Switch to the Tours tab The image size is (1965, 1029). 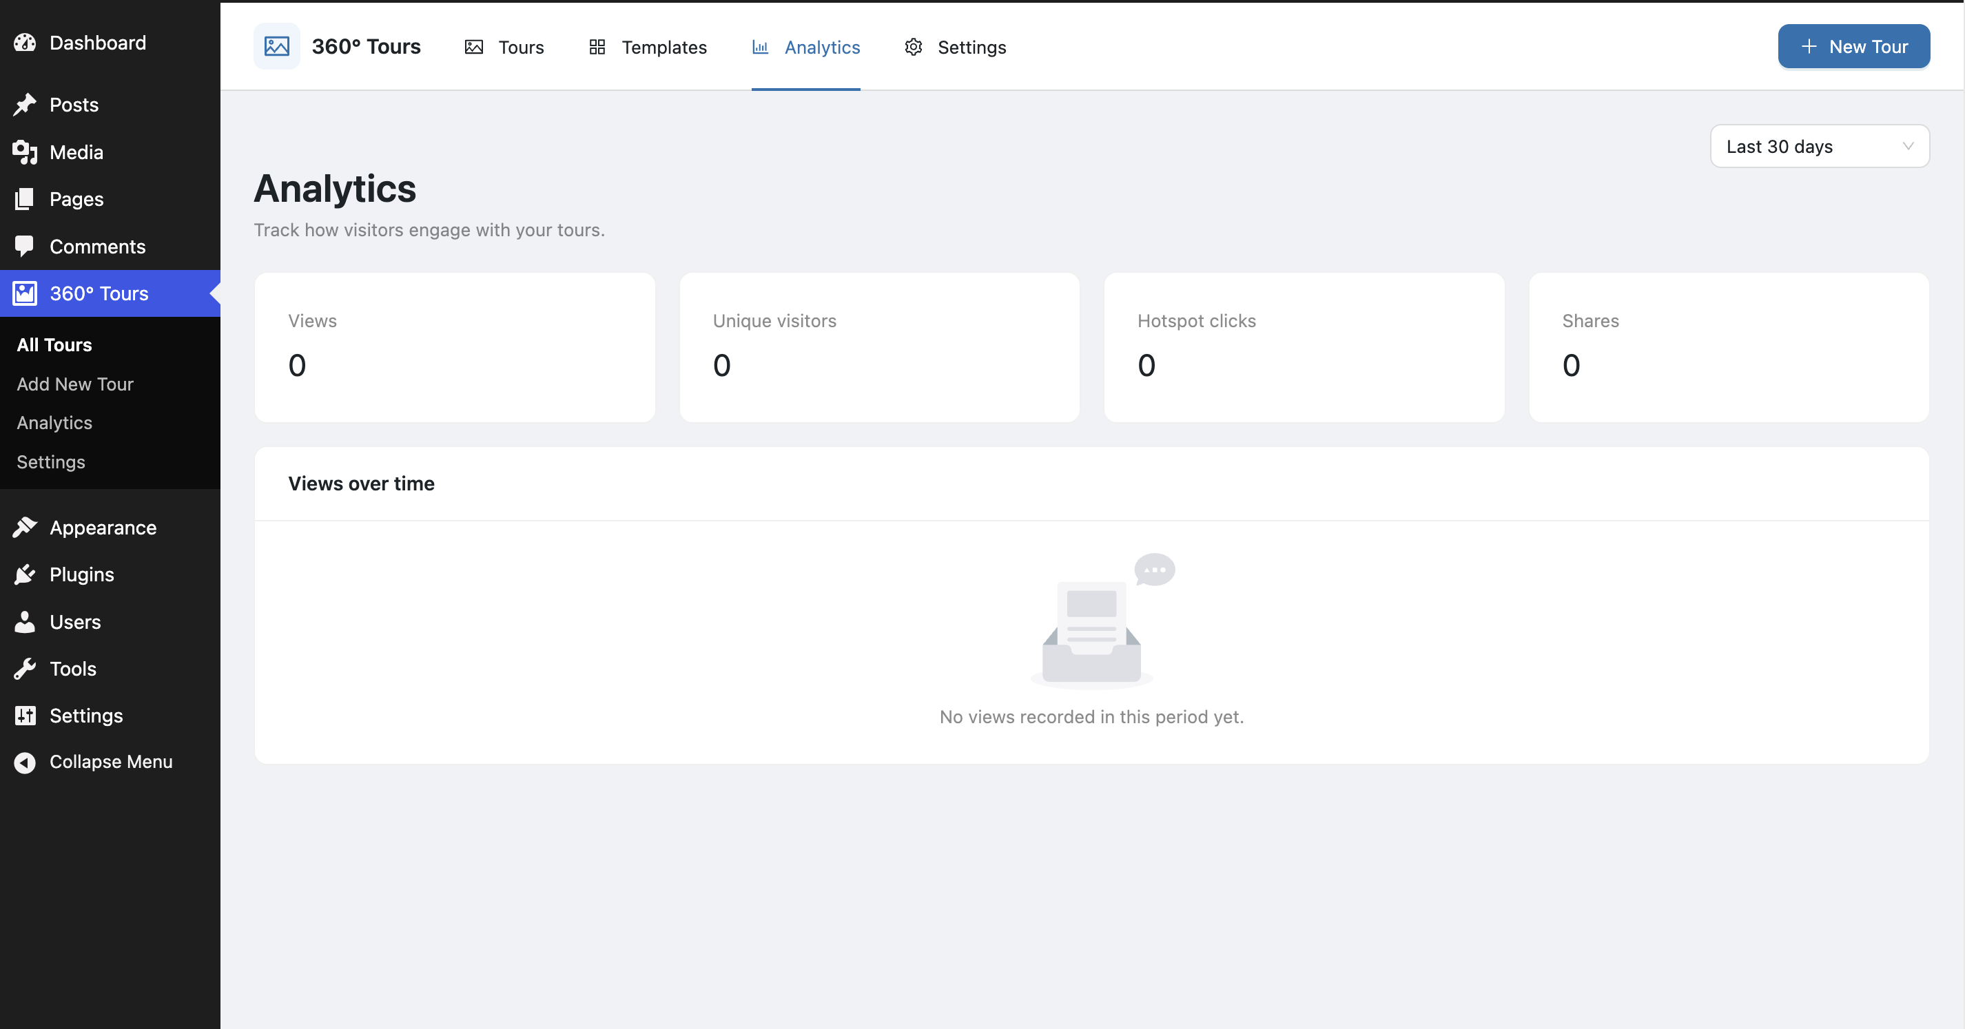[x=504, y=48]
